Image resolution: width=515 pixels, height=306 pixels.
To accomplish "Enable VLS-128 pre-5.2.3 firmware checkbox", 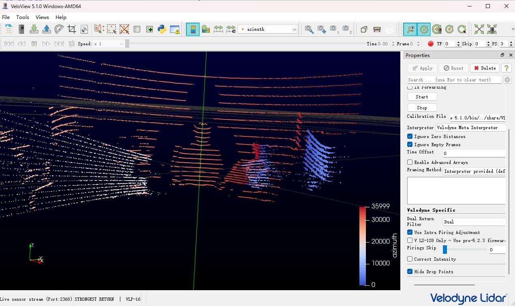I will tap(410, 240).
